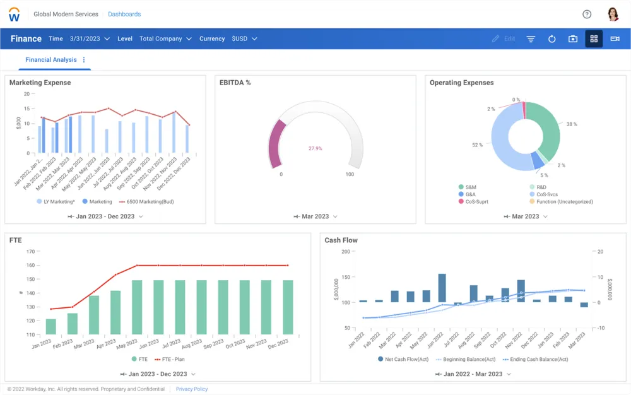Click Global Modern Services breadcrumb
631x395 pixels.
pos(66,14)
